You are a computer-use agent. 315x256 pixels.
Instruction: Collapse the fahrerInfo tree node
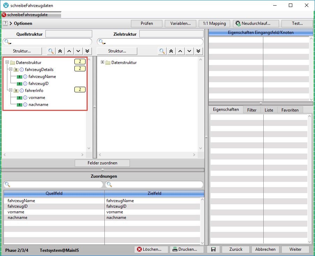pyautogui.click(x=10, y=91)
